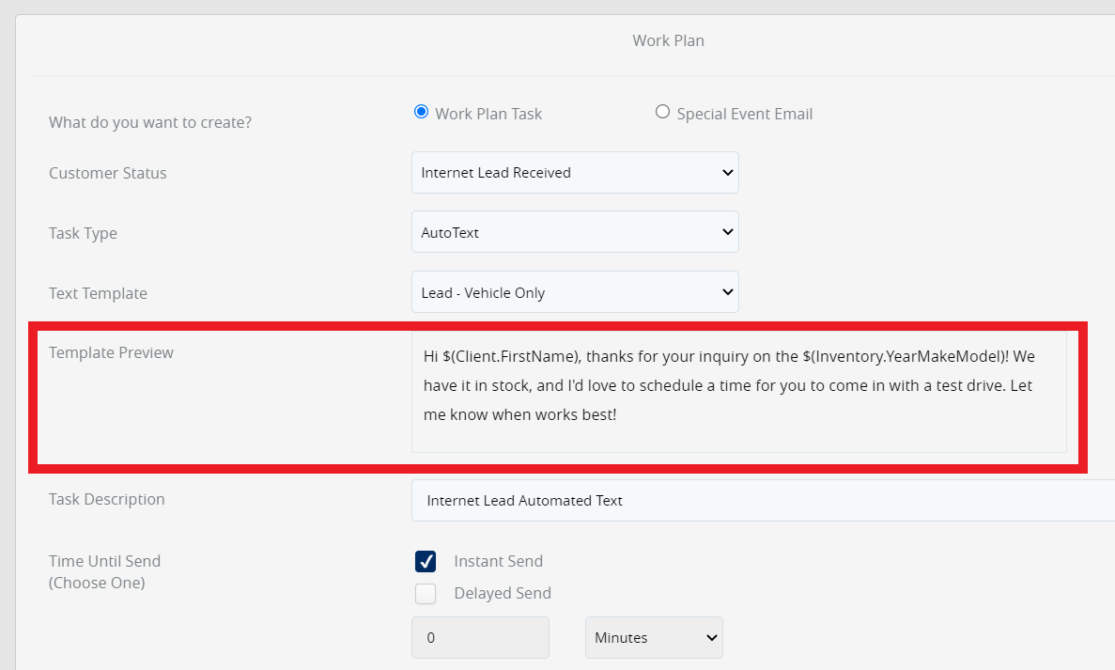Viewport: 1115px width, 670px height.
Task: Click the 'What do you want to create?' label
Action: pyautogui.click(x=150, y=122)
